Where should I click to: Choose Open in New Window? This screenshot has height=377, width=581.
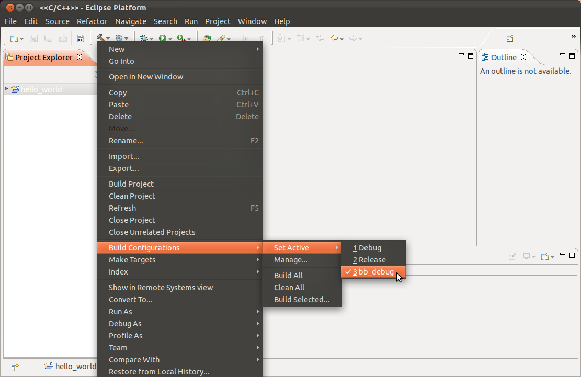coord(180,77)
